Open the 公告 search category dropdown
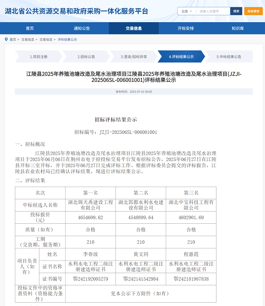Screen dimensions: 265x306 tap(186, 11)
